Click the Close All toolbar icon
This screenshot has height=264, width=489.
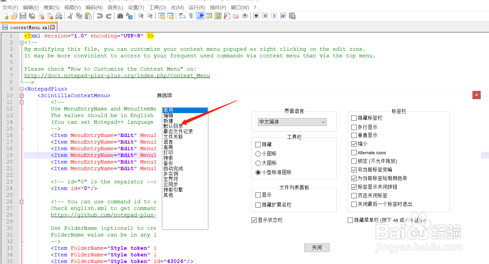click(x=50, y=16)
